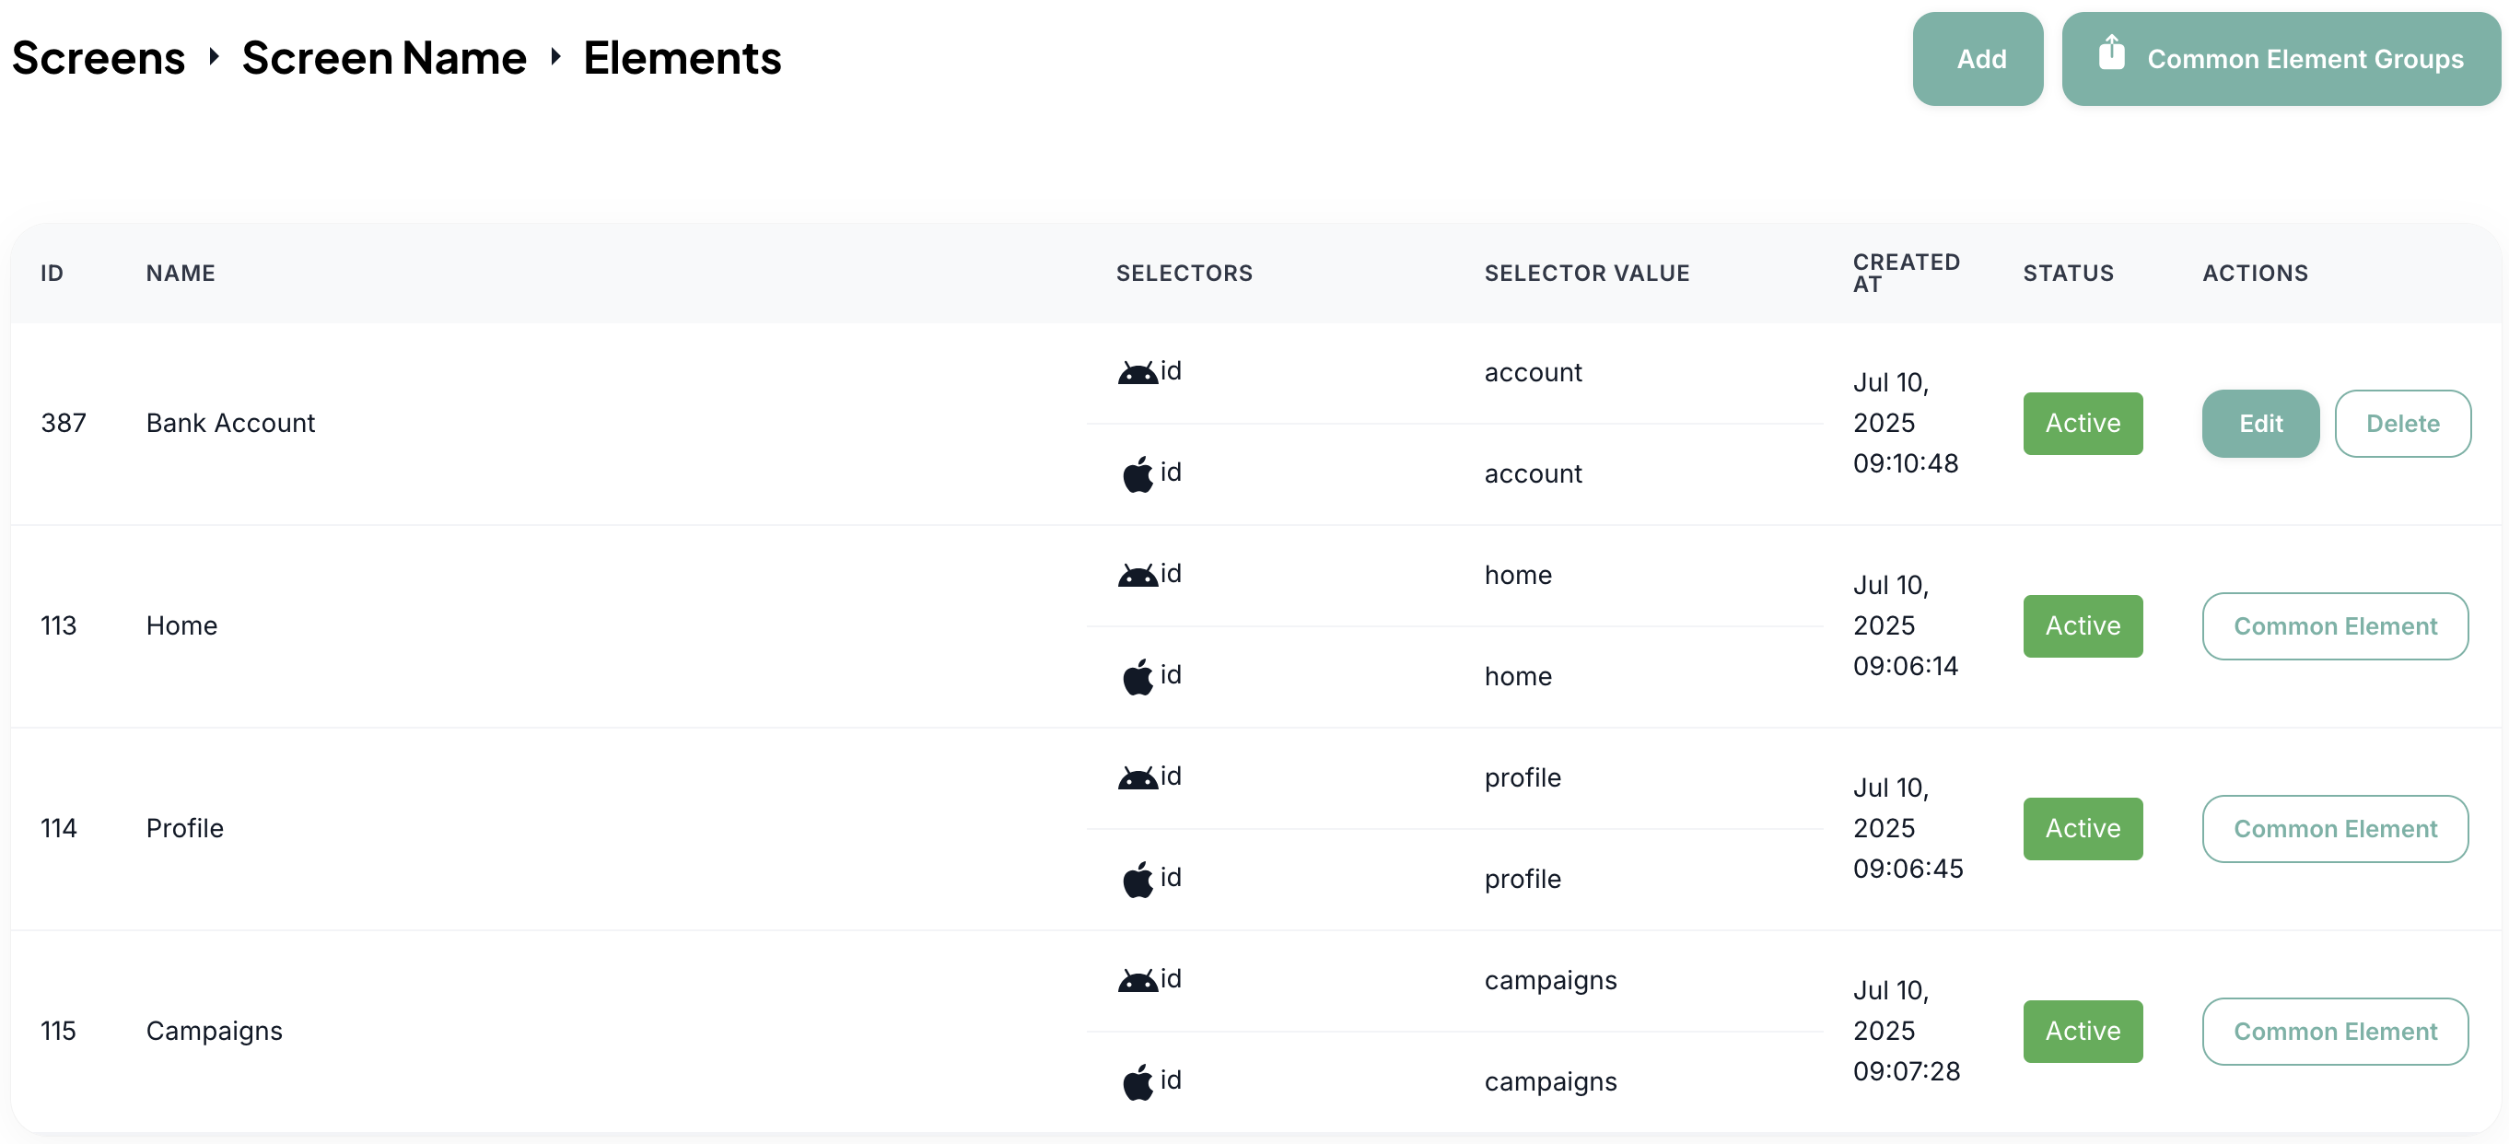This screenshot has width=2509, height=1144.
Task: Click the Apple icon in Bank Account row
Action: [1137, 474]
